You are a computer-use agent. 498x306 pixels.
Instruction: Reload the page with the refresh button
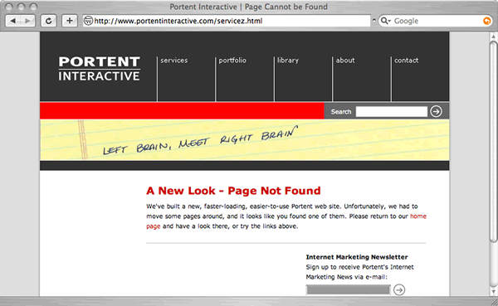point(49,21)
